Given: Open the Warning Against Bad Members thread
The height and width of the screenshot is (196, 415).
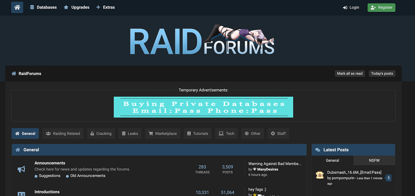Looking at the screenshot, I should (275, 164).
